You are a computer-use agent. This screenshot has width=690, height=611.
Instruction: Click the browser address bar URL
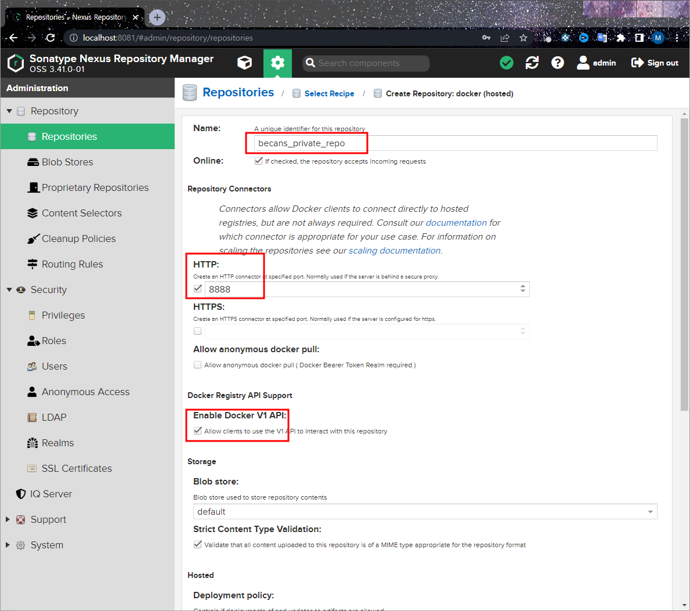[x=168, y=38]
